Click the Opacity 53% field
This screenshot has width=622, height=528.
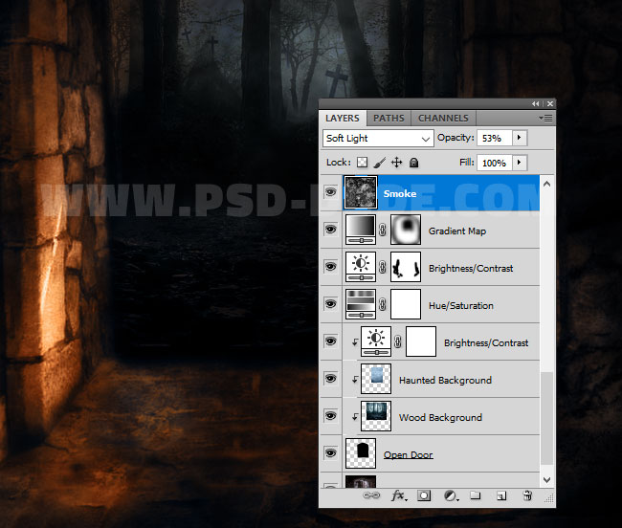click(x=495, y=138)
